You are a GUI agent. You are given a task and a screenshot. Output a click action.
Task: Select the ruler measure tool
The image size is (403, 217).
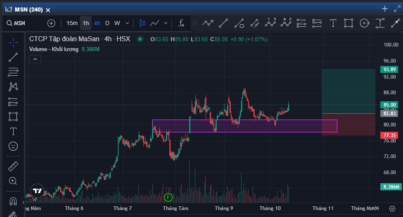tap(13, 166)
